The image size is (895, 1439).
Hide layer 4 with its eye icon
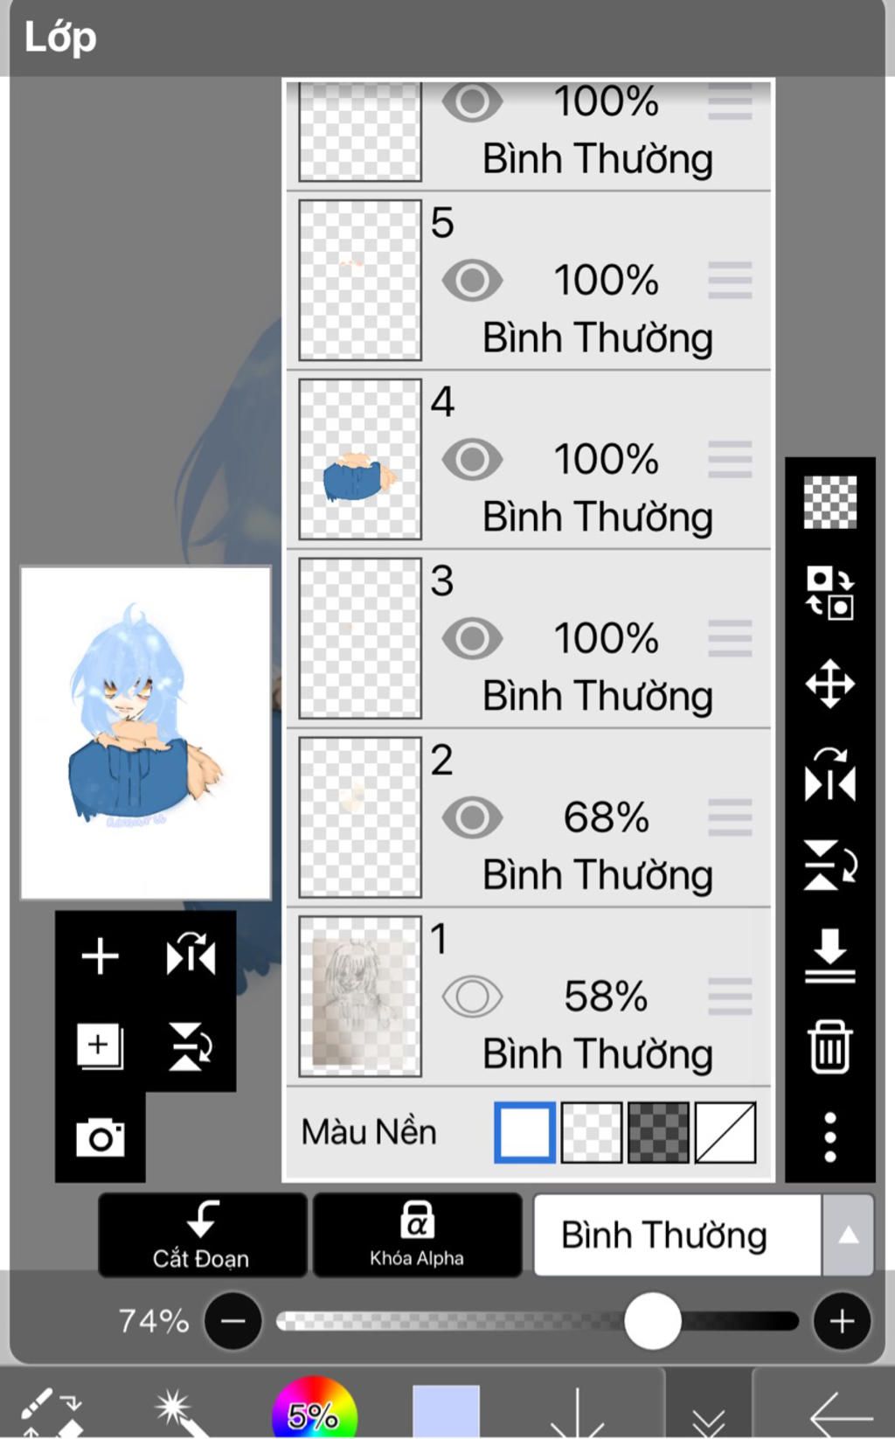click(x=472, y=459)
